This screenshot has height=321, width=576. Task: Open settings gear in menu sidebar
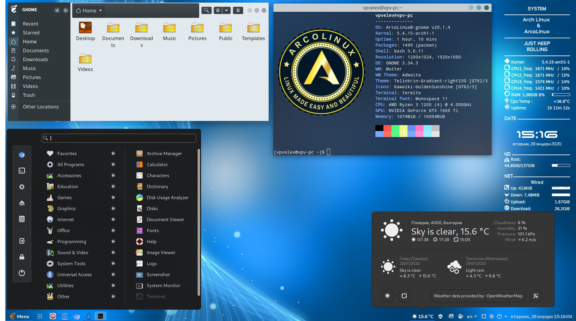coord(22,187)
